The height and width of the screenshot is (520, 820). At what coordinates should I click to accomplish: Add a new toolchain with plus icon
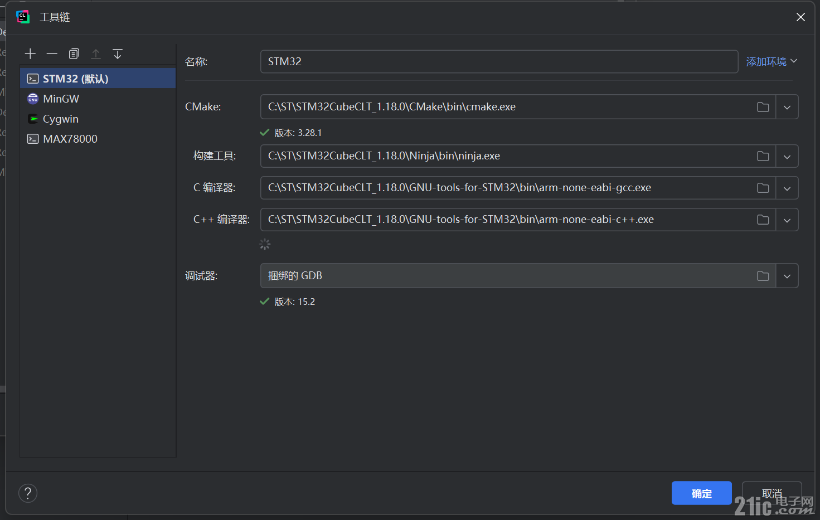coord(30,54)
